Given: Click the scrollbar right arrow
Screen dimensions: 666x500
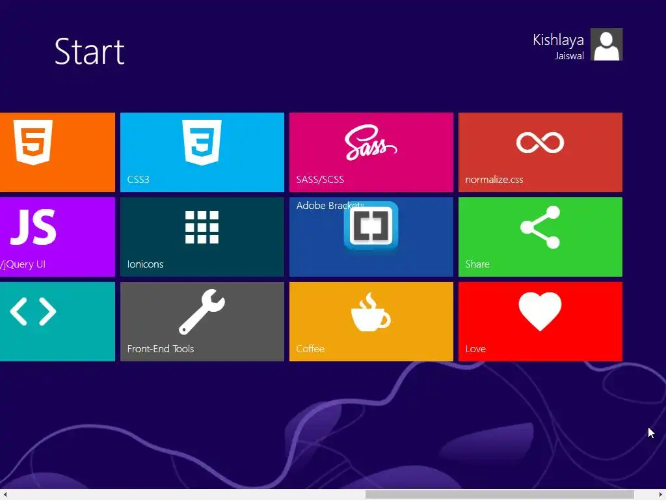Looking at the screenshot, I should [x=661, y=495].
